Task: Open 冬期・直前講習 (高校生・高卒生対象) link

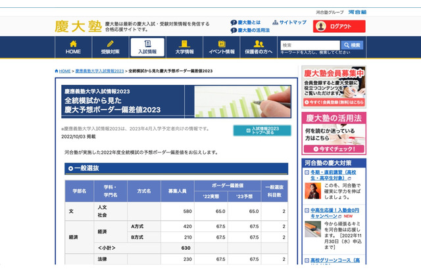Action: tap(333, 175)
